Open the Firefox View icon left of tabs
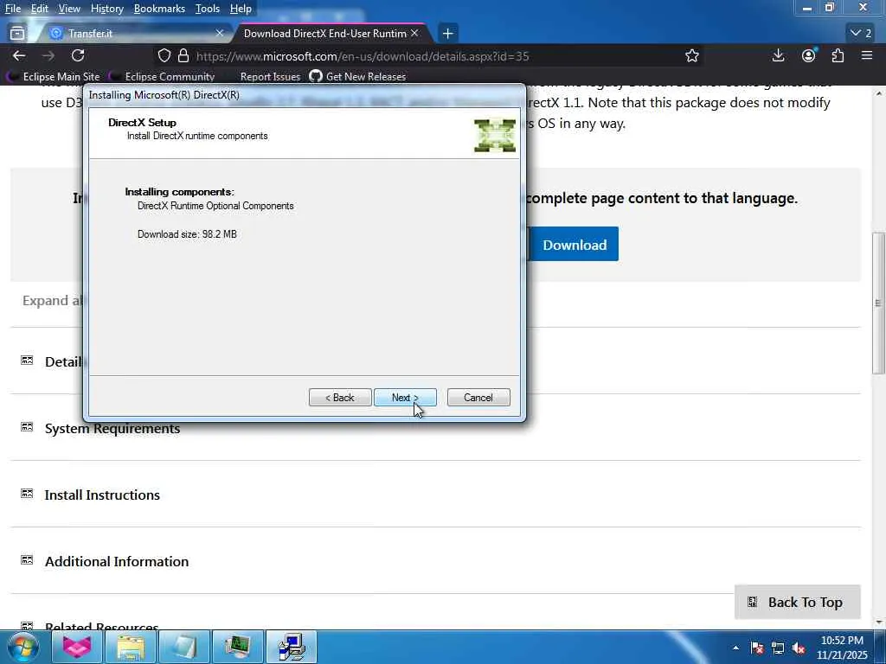The height and width of the screenshot is (664, 886). coord(17,34)
